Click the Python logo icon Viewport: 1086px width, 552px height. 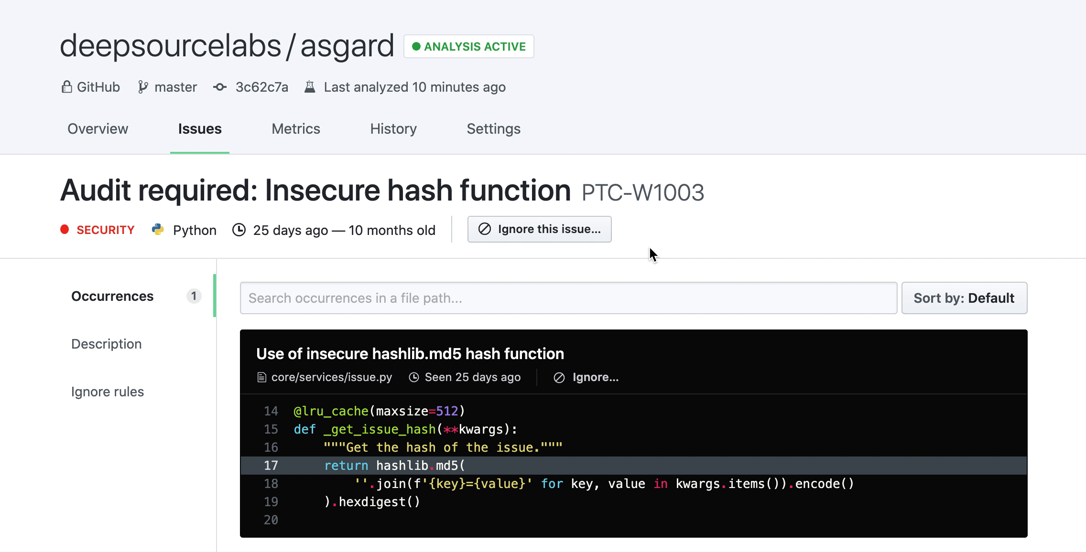pos(158,230)
